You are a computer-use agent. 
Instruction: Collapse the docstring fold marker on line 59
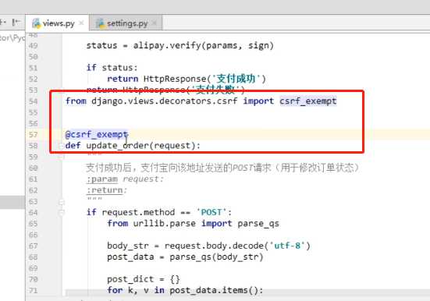click(62, 157)
